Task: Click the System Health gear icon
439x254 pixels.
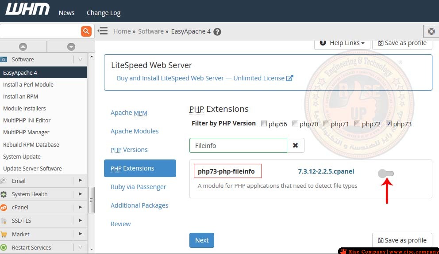Action: 4,194
